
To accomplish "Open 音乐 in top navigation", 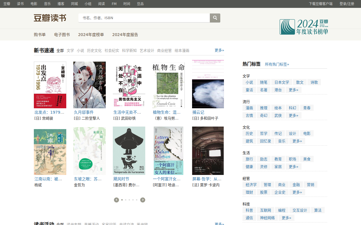I will pos(47,4).
